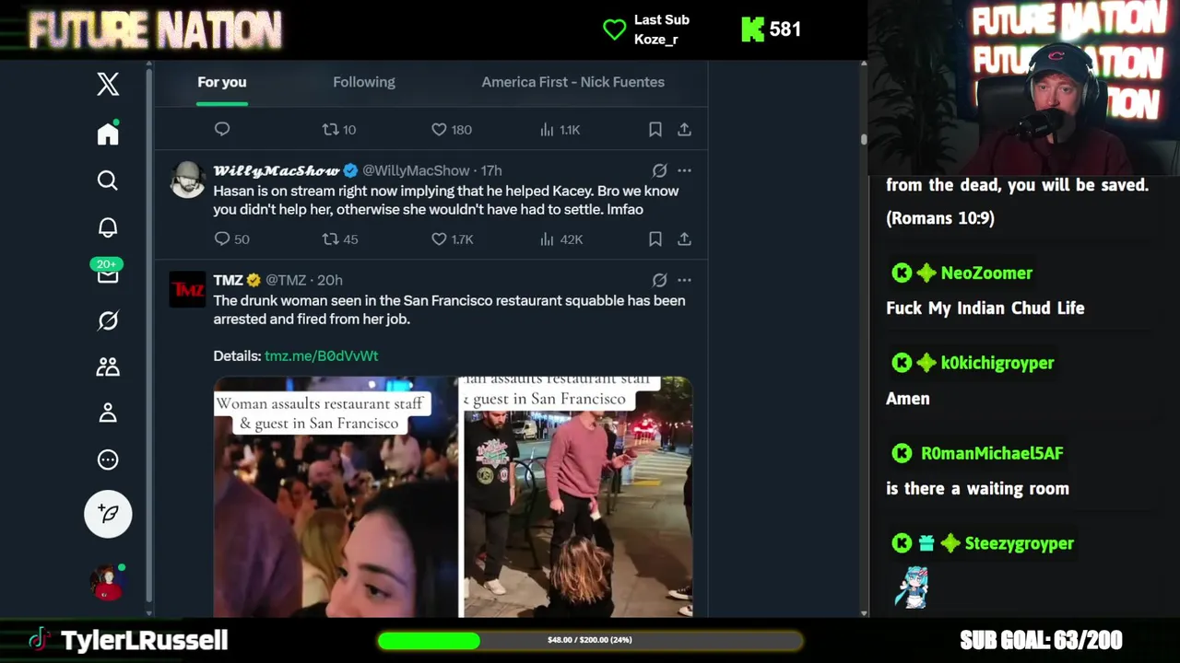Image resolution: width=1180 pixels, height=663 pixels.
Task: Open TMZ video thumbnail of woman indoors
Action: pyautogui.click(x=336, y=496)
